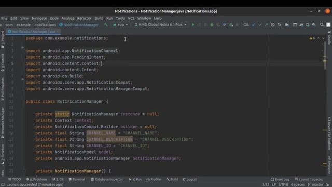The height and width of the screenshot is (187, 332).
Task: Start debugging with the green bug icon
Action: (x=212, y=25)
